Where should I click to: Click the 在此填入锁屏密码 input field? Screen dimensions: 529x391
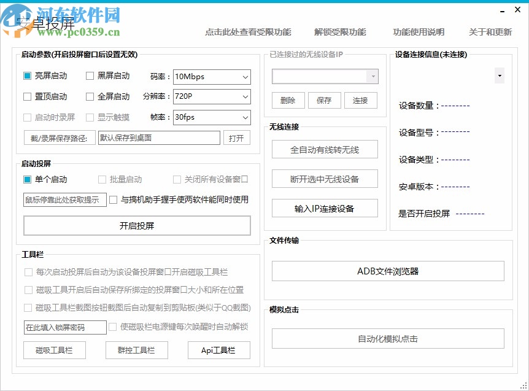coord(64,327)
